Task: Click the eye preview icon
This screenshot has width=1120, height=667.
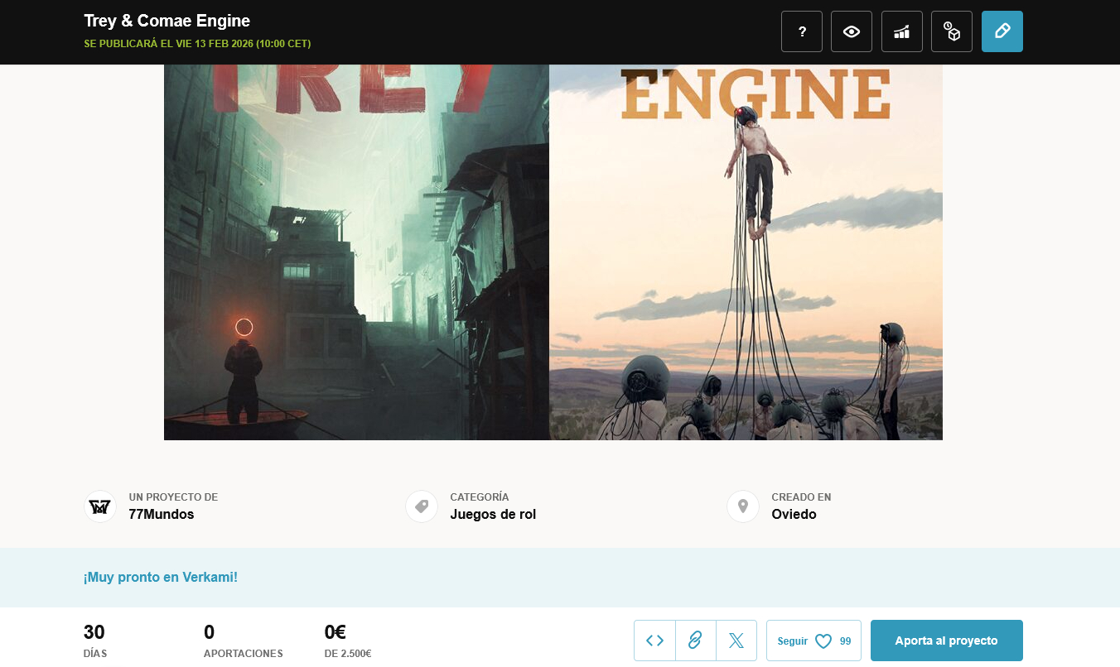Action: [x=852, y=31]
